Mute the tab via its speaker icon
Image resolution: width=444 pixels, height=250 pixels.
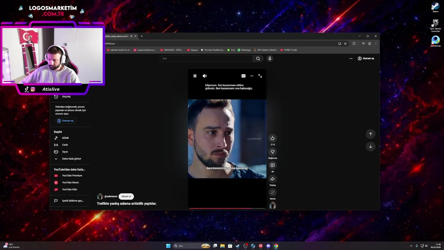click(131, 36)
